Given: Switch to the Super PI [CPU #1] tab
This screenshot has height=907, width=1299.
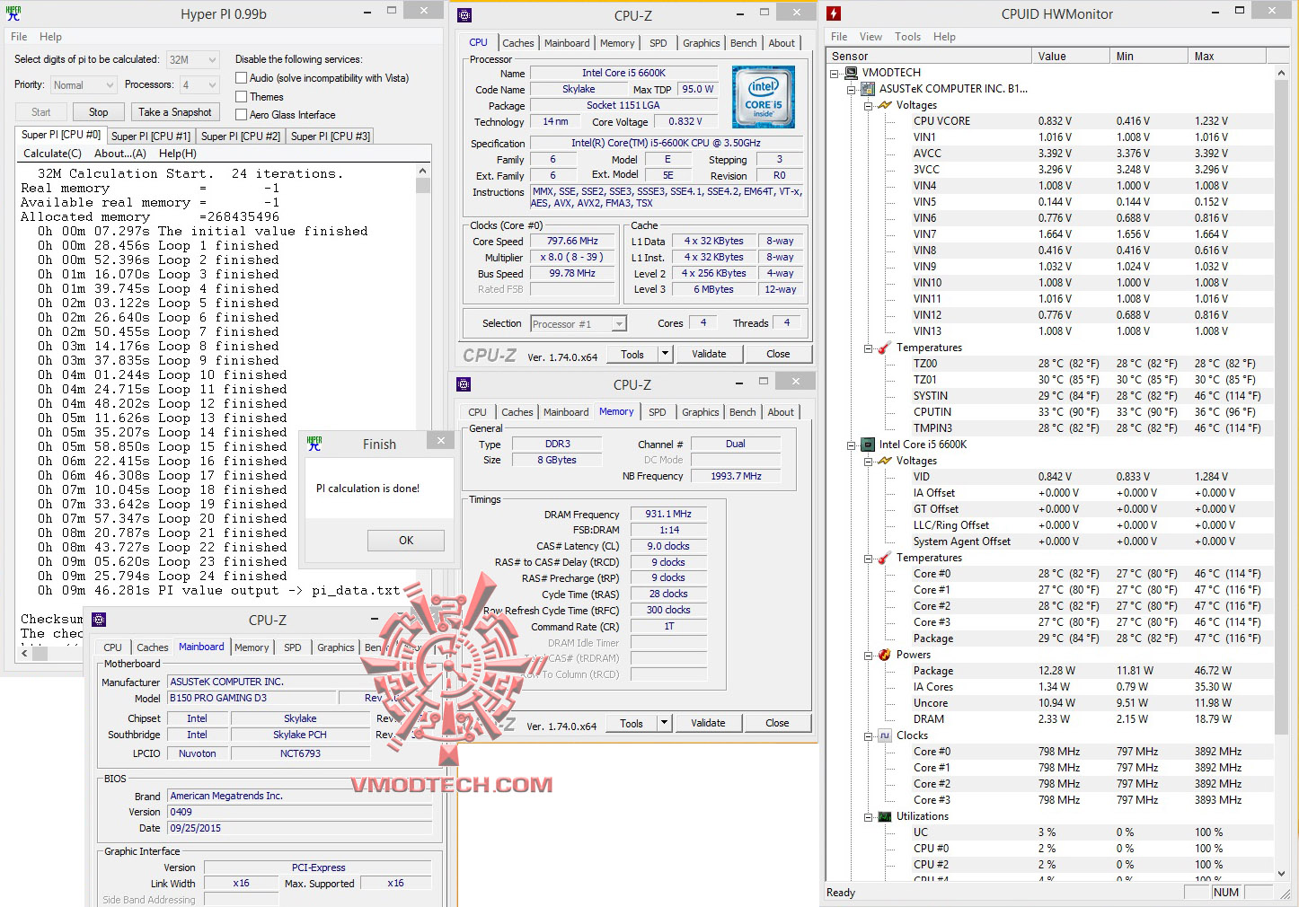Looking at the screenshot, I should click(151, 136).
